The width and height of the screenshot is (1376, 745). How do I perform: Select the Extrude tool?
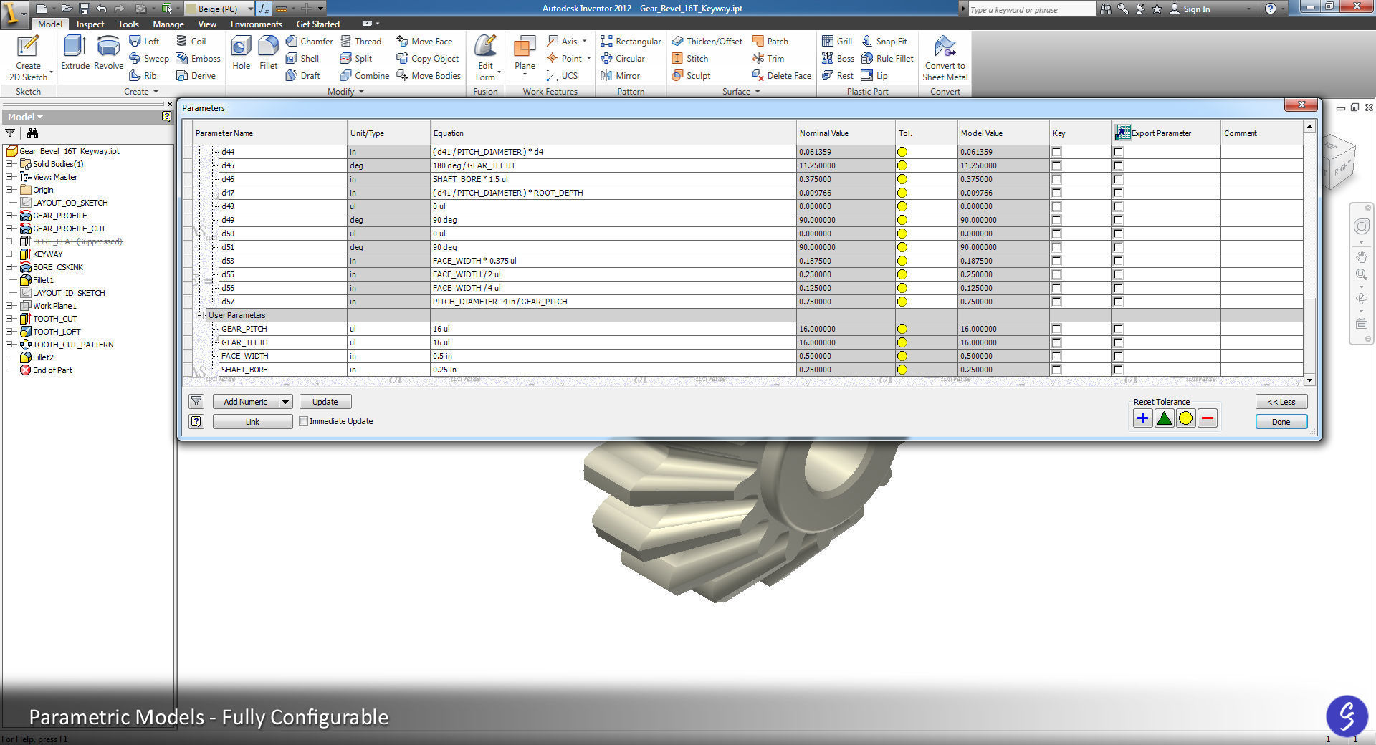tap(75, 54)
